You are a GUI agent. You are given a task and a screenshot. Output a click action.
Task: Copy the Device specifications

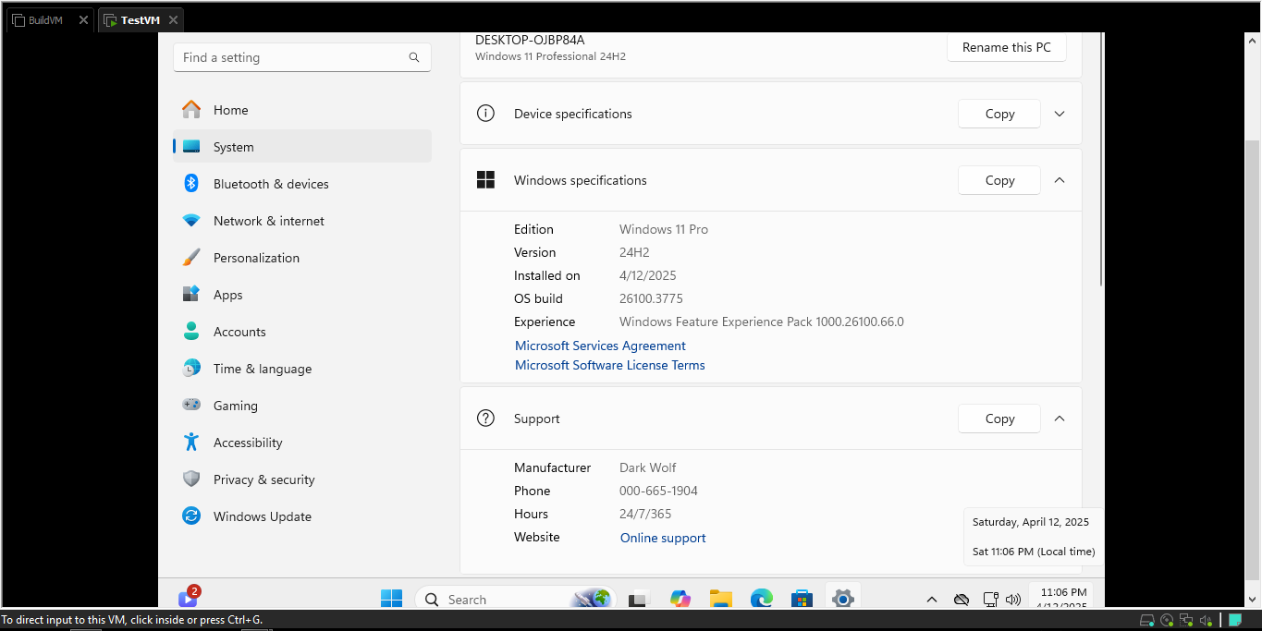(999, 114)
